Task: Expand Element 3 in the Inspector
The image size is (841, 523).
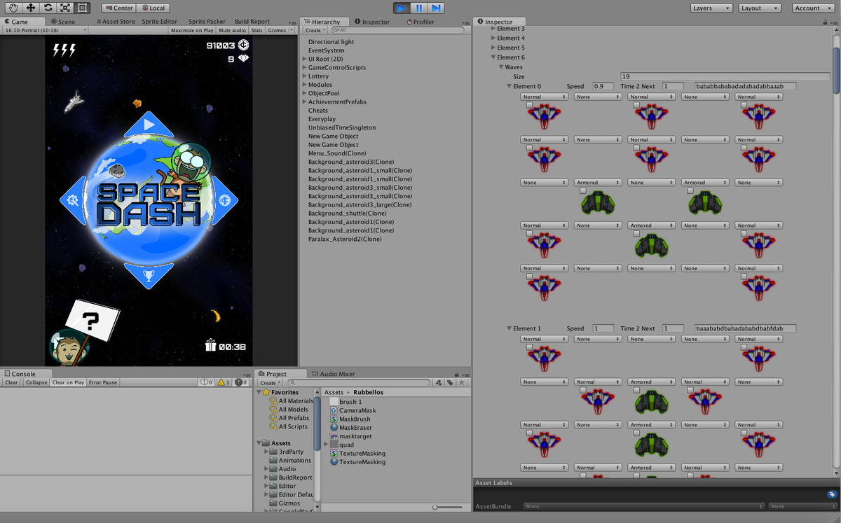Action: coord(493,29)
